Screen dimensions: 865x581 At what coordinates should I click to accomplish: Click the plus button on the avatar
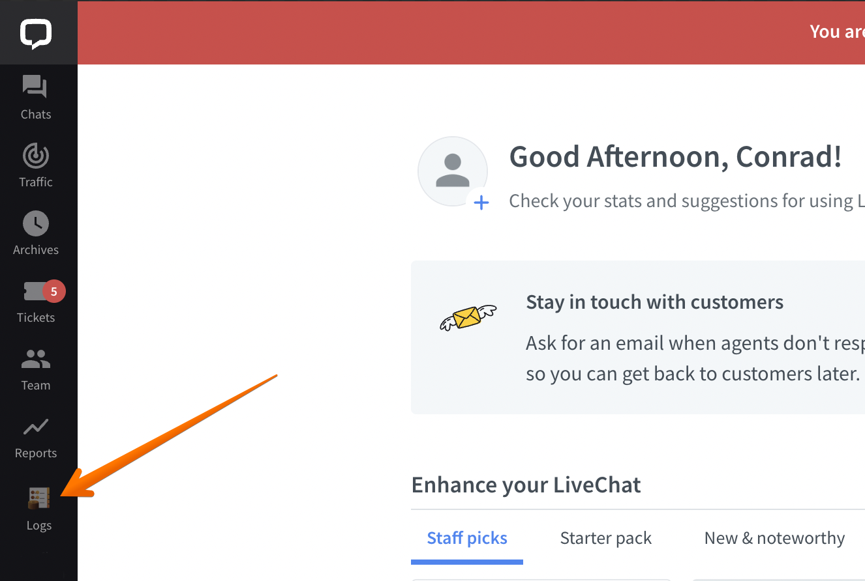pos(481,203)
